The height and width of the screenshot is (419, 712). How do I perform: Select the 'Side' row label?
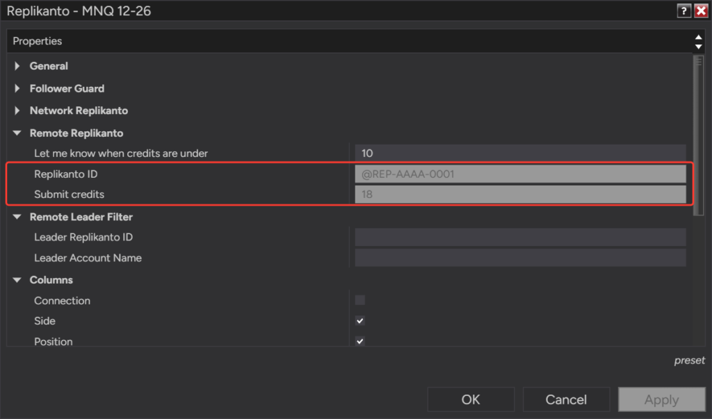(x=44, y=321)
